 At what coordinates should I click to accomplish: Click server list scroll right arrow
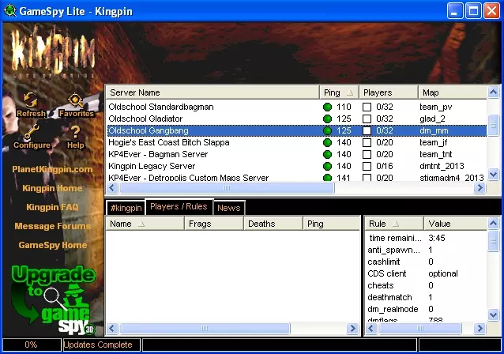coord(480,187)
